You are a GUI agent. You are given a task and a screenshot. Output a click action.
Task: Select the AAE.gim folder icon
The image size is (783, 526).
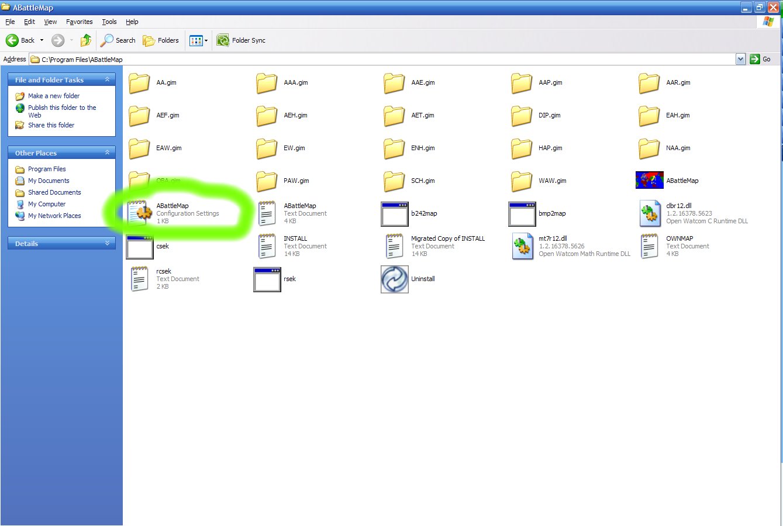pyautogui.click(x=394, y=83)
